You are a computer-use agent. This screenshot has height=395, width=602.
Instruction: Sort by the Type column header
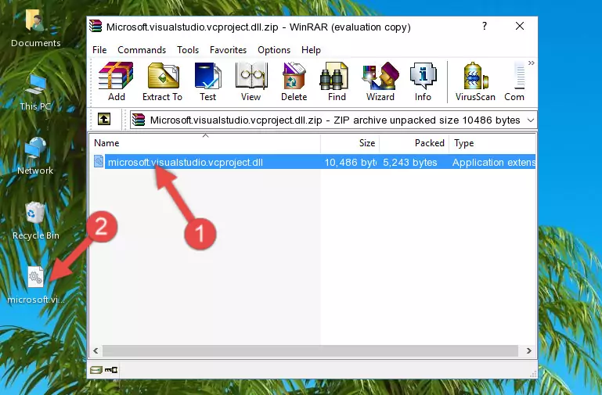(x=492, y=143)
